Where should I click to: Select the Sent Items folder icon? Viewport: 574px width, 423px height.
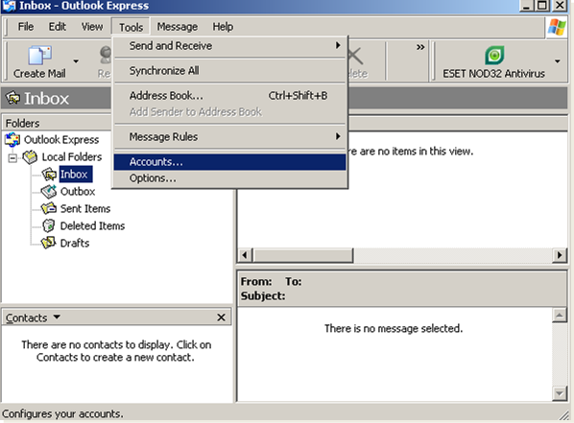(x=49, y=208)
